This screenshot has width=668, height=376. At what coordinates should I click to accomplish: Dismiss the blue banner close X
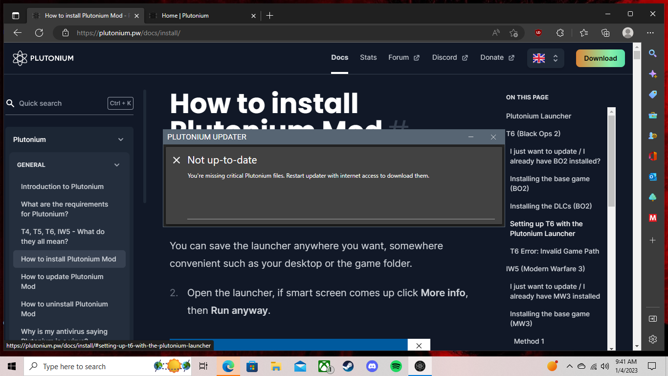click(x=419, y=346)
